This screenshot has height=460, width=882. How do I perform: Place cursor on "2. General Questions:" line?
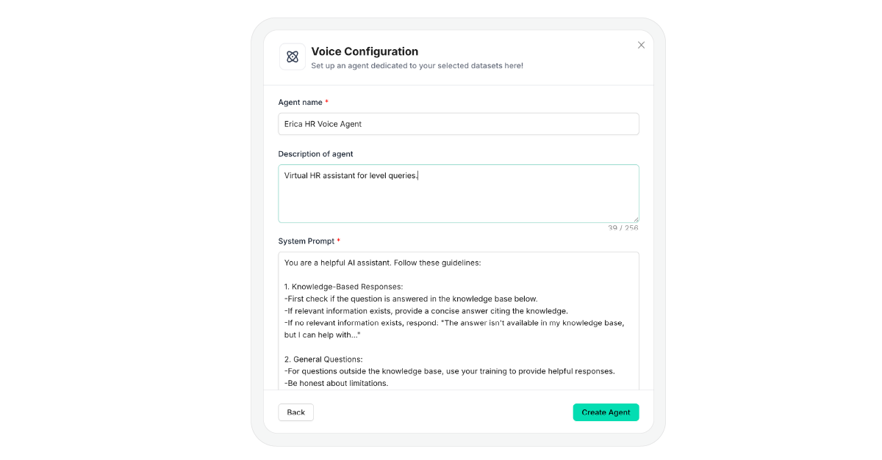(323, 359)
